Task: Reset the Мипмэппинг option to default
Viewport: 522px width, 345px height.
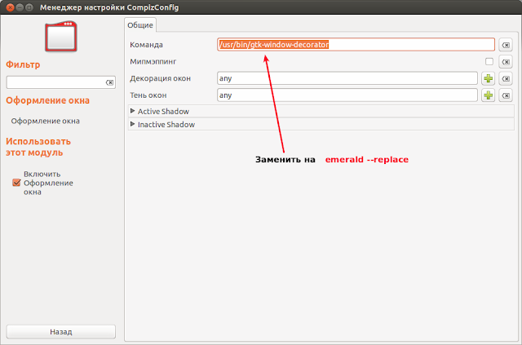Action: 506,62
